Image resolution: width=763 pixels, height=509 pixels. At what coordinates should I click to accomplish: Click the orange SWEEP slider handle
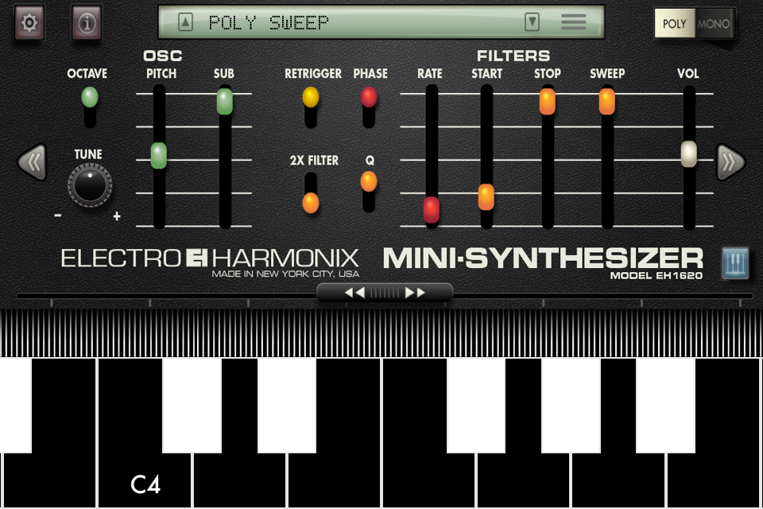tap(606, 101)
